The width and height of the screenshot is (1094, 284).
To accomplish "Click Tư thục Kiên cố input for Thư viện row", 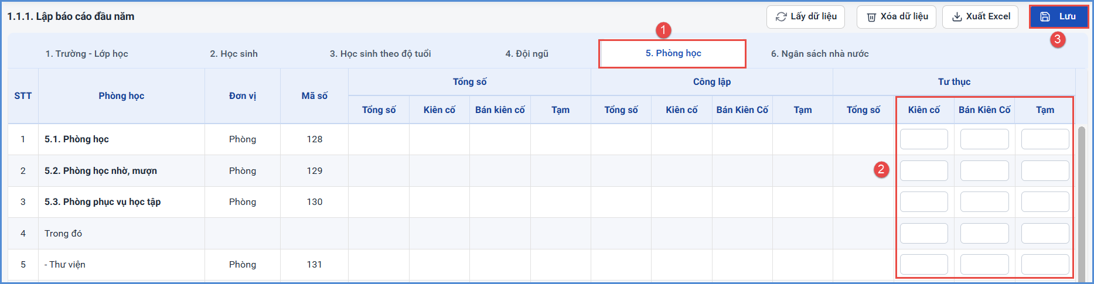I will (923, 265).
